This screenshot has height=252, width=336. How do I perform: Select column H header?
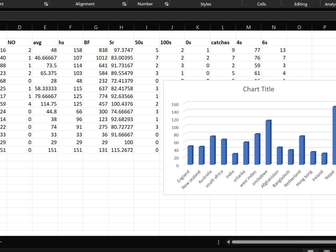click(121, 27)
